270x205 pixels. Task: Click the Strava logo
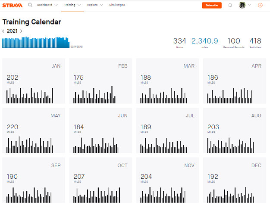13,5
